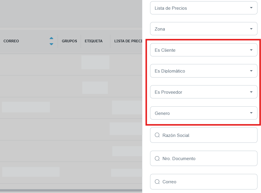Click the Genero dropdown caret arrow
261x193 pixels.
251,113
